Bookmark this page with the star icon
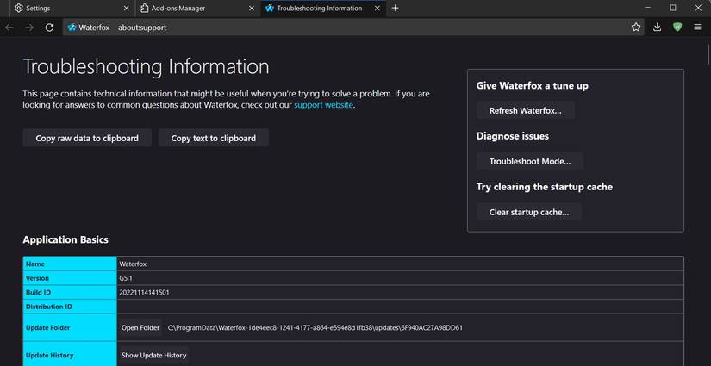This screenshot has height=366, width=711. pos(636,28)
